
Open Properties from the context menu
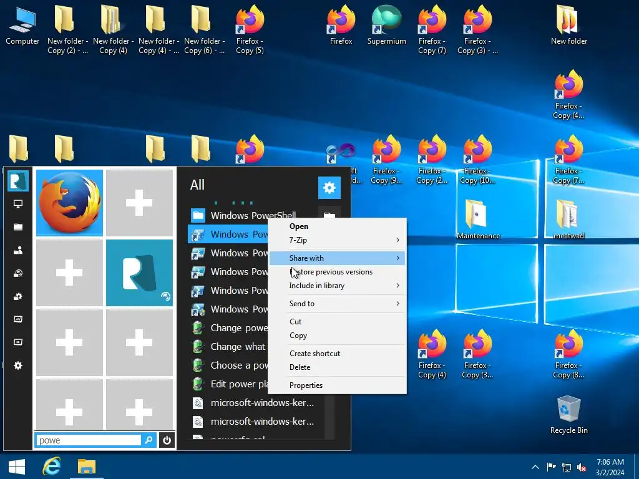[x=338, y=385]
